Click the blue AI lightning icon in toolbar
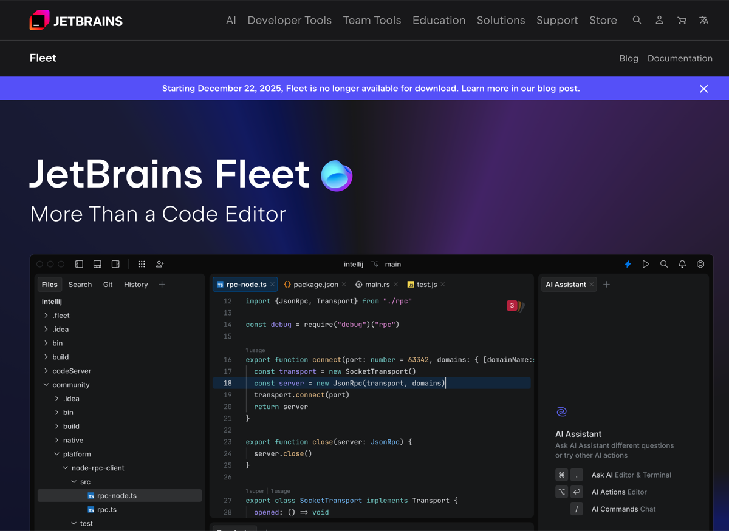Image resolution: width=729 pixels, height=531 pixels. click(x=628, y=264)
